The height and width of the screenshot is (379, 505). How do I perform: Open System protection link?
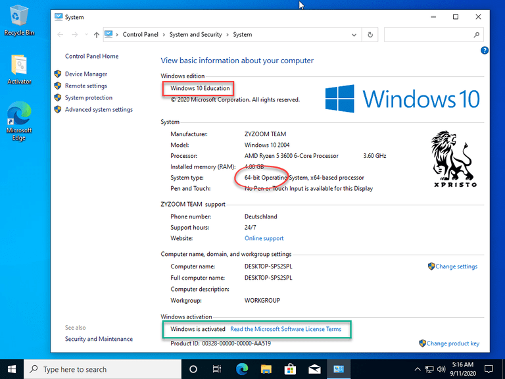(89, 97)
